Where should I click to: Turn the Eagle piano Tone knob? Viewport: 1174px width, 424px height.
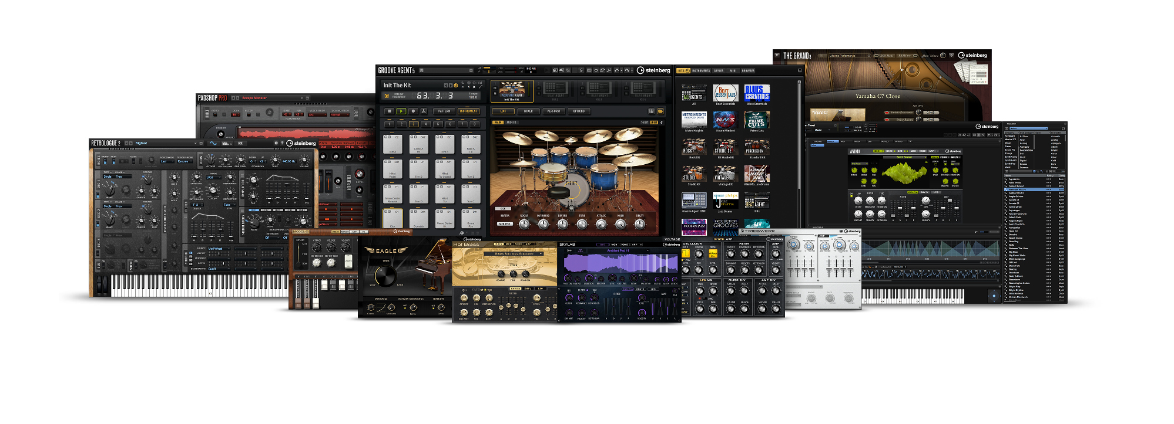tap(385, 276)
